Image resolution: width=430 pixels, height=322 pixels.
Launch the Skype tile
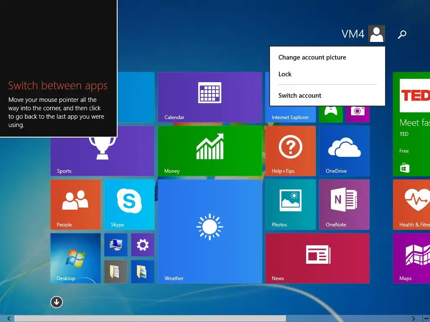[x=129, y=205]
